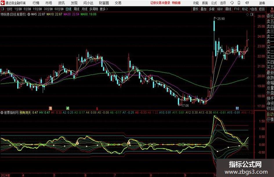Switch to the 月线 monthly tab
274x177 pixels.
pyautogui.click(x=85, y=9)
